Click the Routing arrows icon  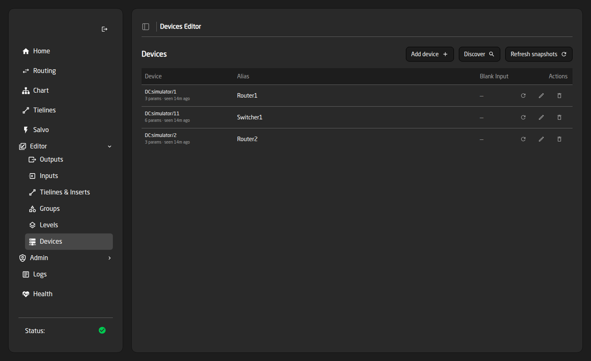click(26, 71)
